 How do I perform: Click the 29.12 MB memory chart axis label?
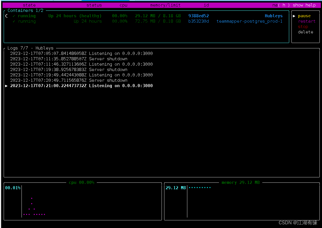176,188
